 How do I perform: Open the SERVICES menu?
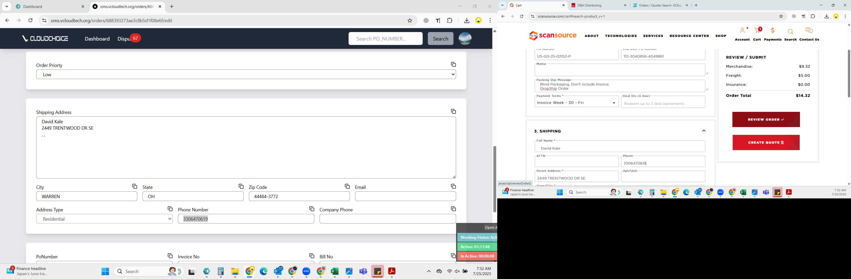(653, 36)
